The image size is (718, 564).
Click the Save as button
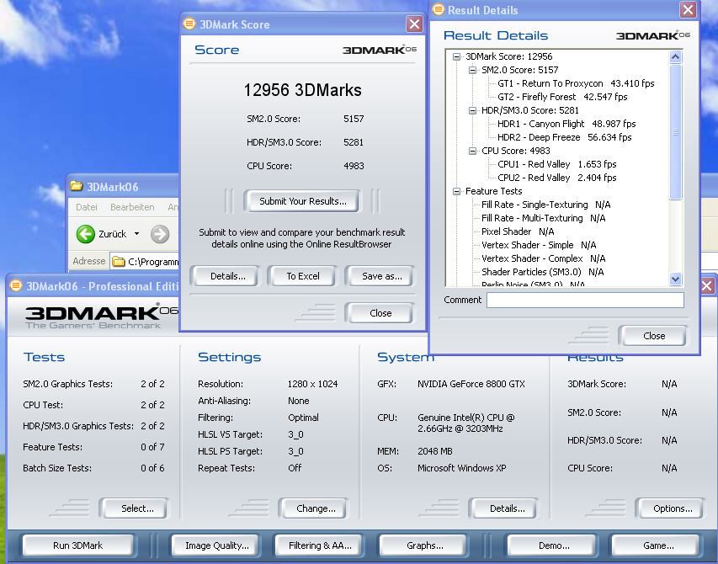coord(380,276)
